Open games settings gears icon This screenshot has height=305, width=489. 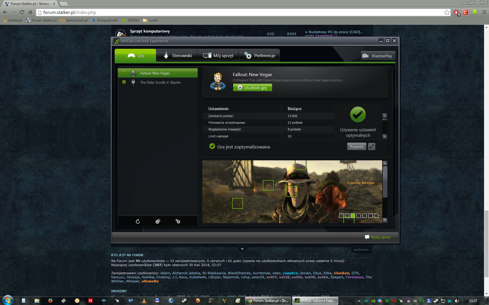178,221
